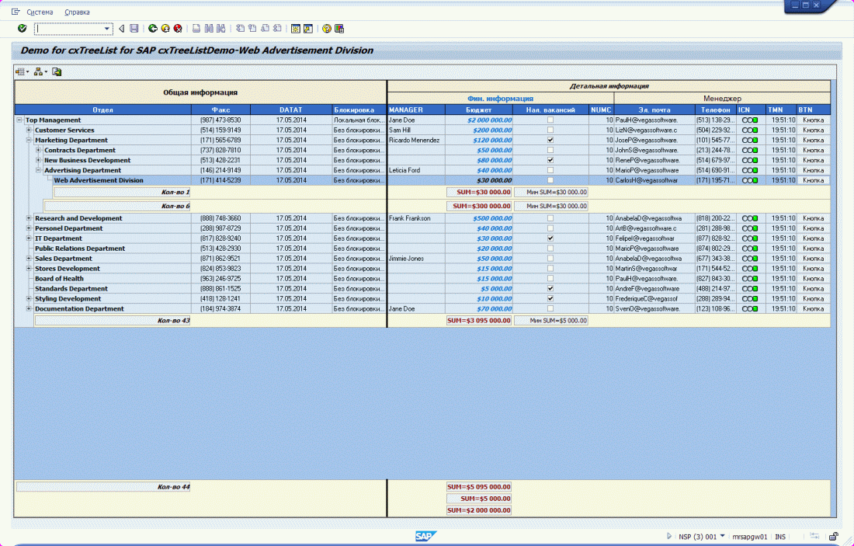Click Кнопка button in Sales Department row

814,259
